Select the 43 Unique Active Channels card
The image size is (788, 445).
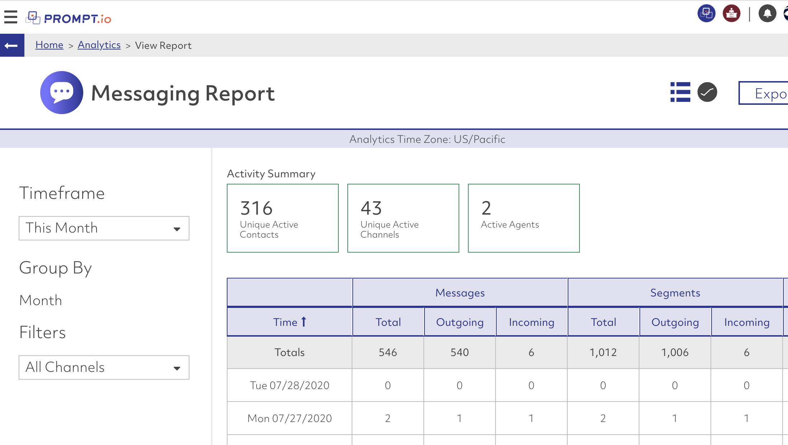[x=403, y=218]
